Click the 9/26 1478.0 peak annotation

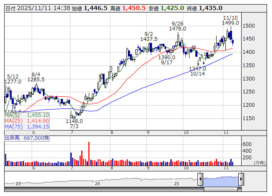click(x=177, y=26)
